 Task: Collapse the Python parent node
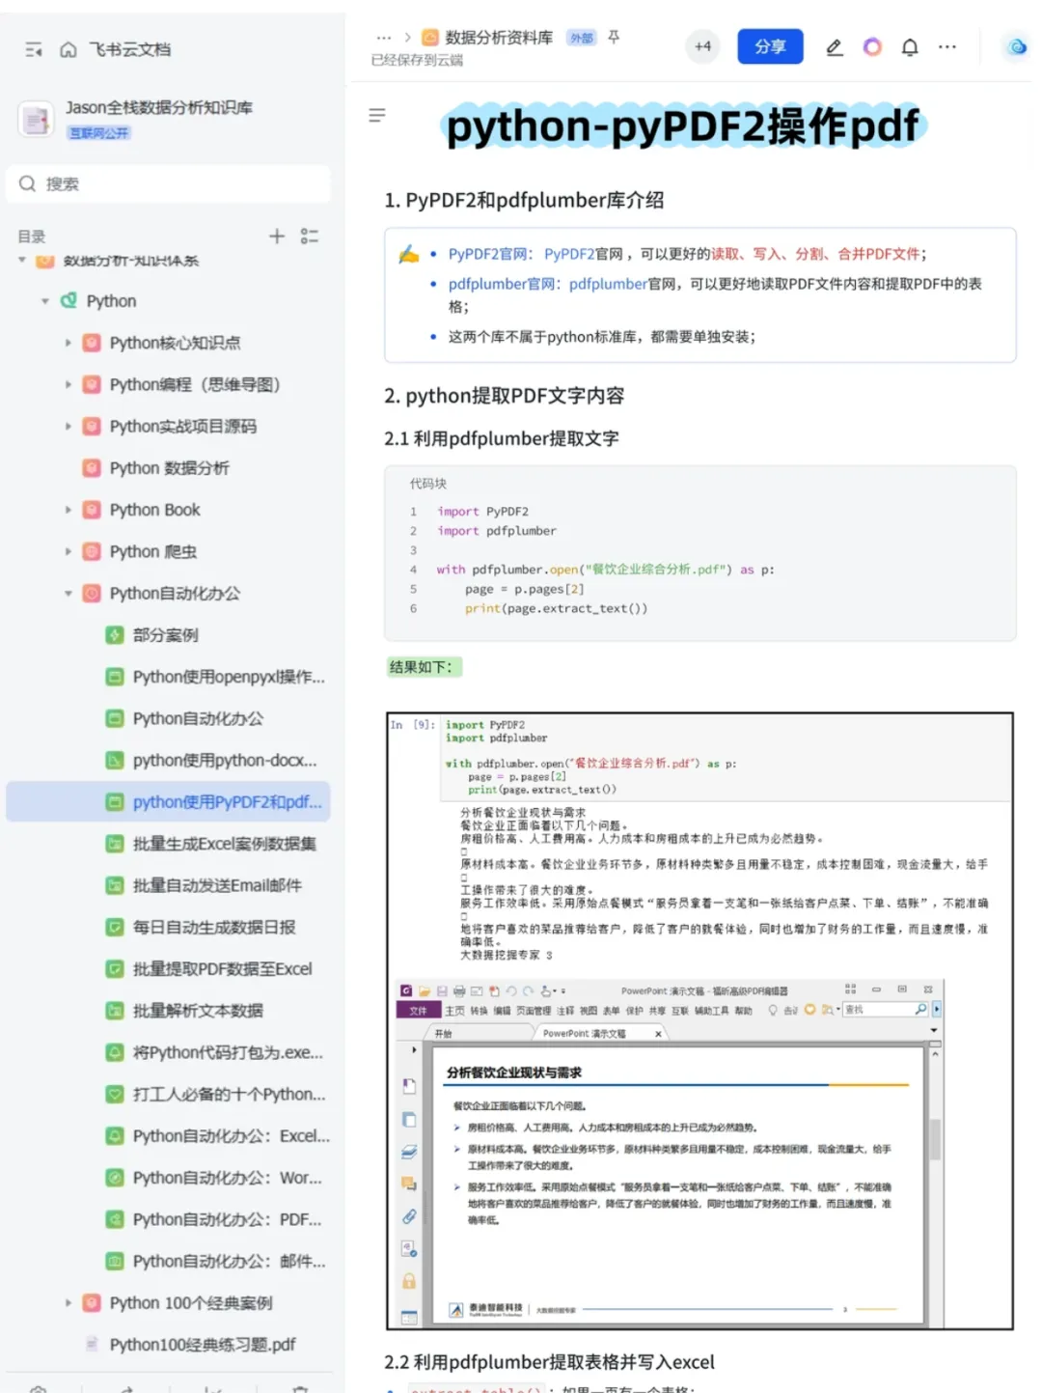coord(44,301)
